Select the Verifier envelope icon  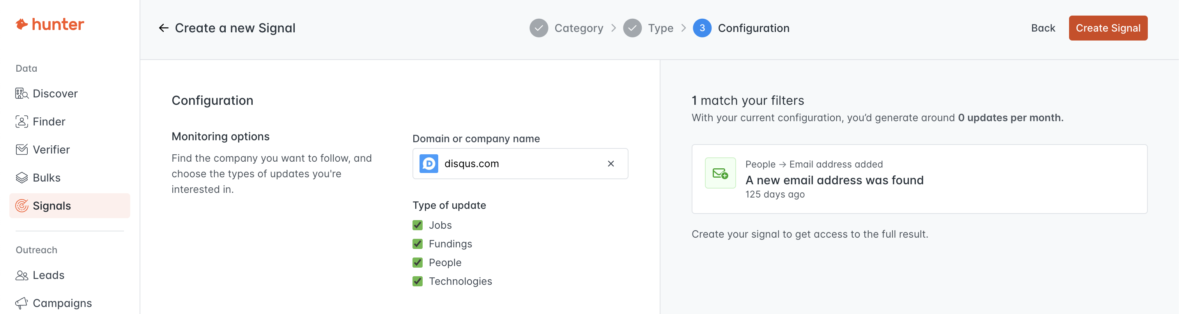click(21, 150)
